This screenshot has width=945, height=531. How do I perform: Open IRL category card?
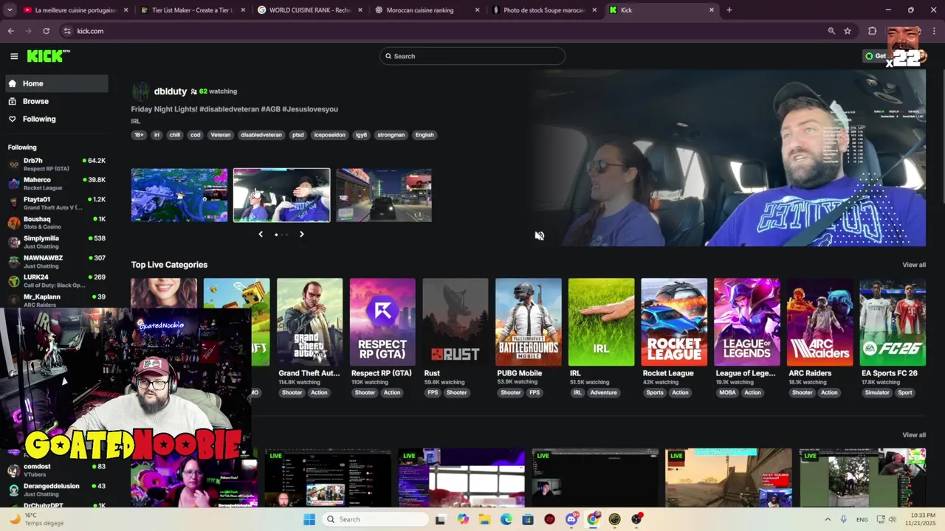(601, 322)
